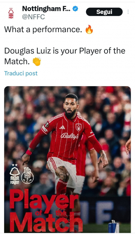The image size is (135, 234).
Task: Click the fire emoji in the post
Action: coord(89,29)
